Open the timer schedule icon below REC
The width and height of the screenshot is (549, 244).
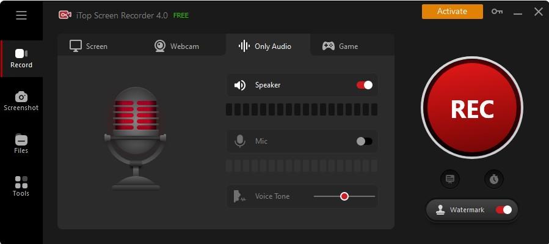click(493, 179)
